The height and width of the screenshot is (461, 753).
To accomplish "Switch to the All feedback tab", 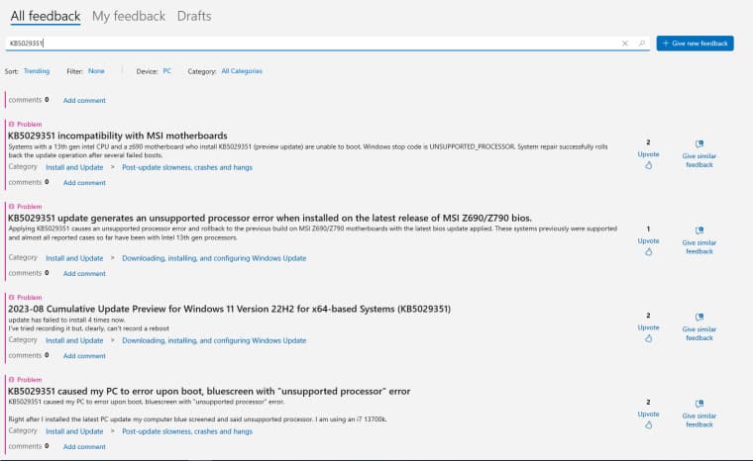I will tap(46, 16).
